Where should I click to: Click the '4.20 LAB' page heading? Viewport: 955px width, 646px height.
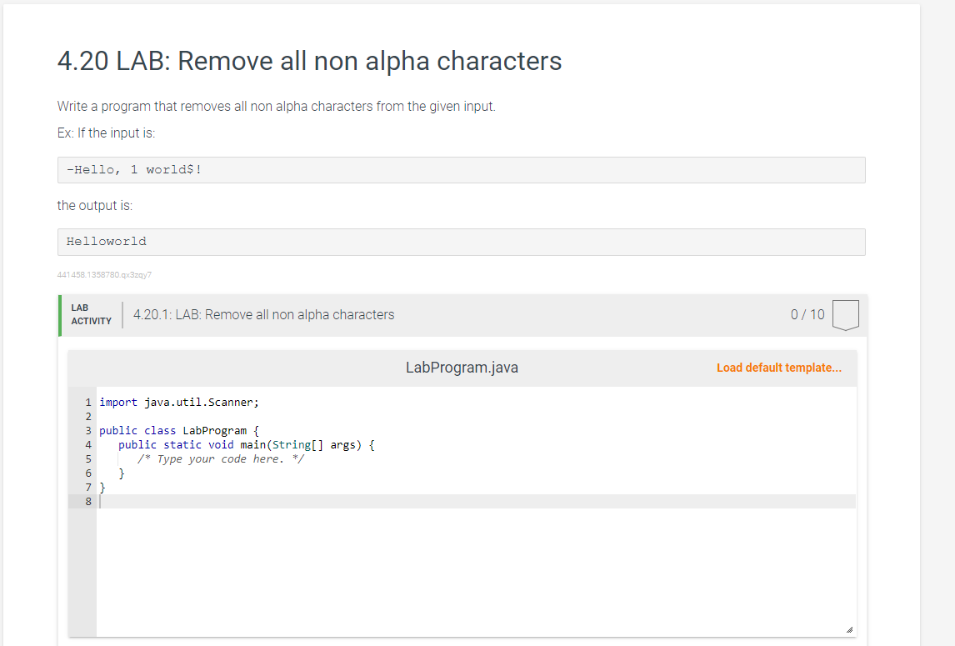pos(308,61)
